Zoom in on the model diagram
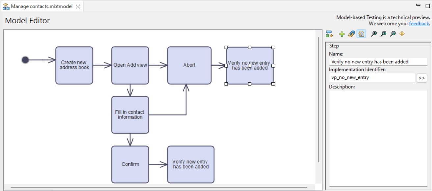The height and width of the screenshot is (191, 432). click(x=374, y=34)
